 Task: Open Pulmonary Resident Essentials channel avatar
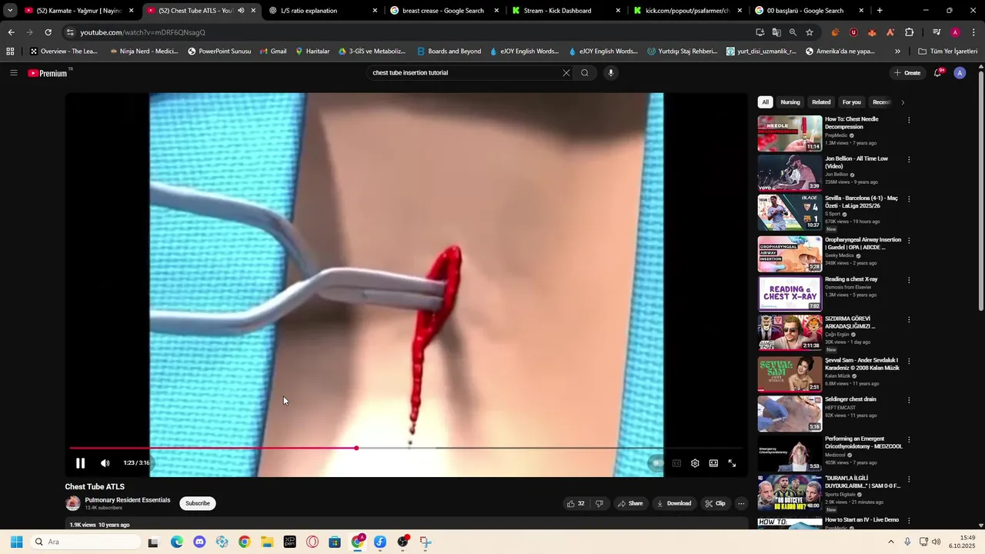coord(73,503)
